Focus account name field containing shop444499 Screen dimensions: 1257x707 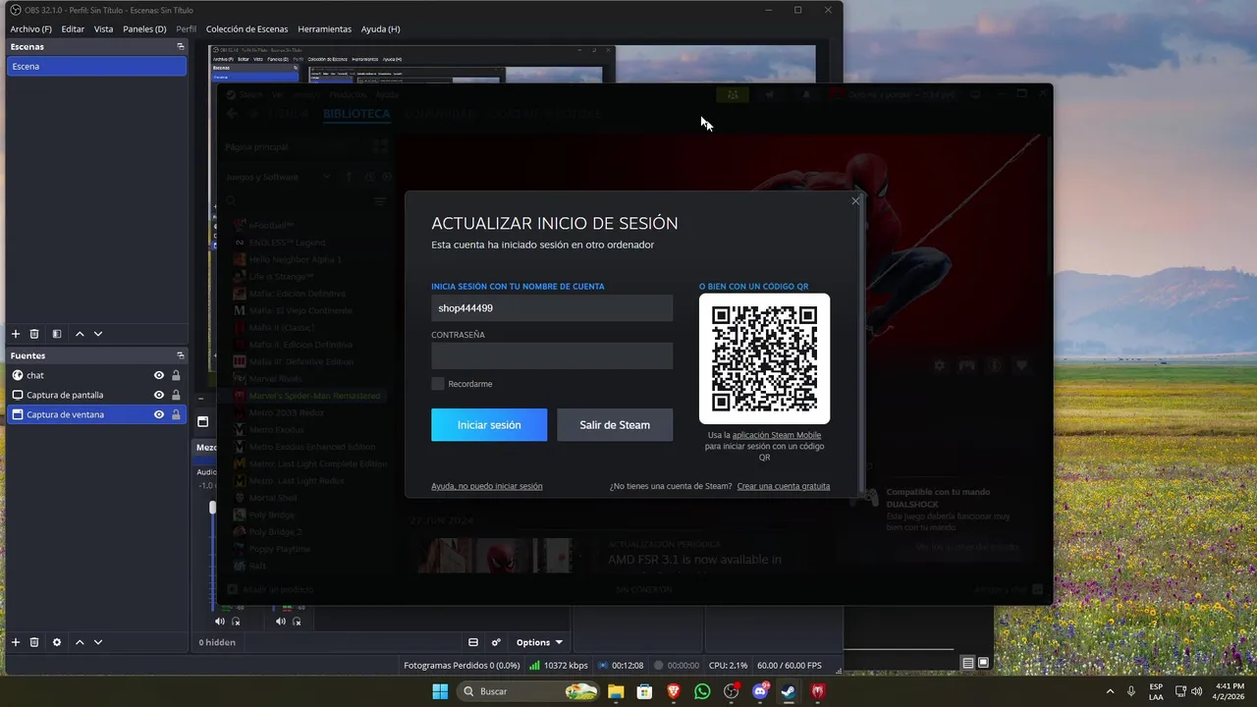tap(552, 307)
